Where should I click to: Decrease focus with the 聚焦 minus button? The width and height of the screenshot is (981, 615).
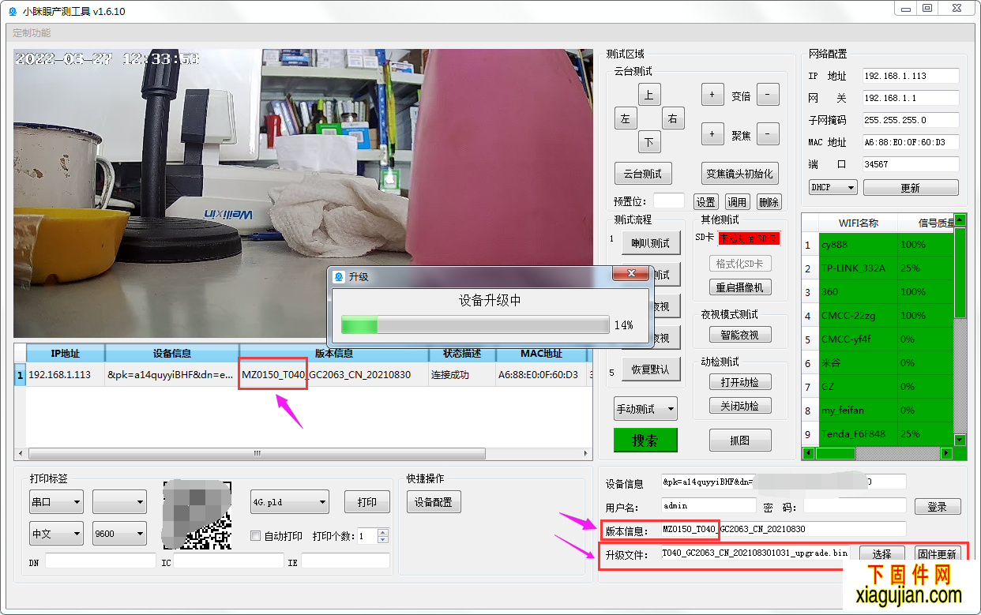click(x=768, y=134)
